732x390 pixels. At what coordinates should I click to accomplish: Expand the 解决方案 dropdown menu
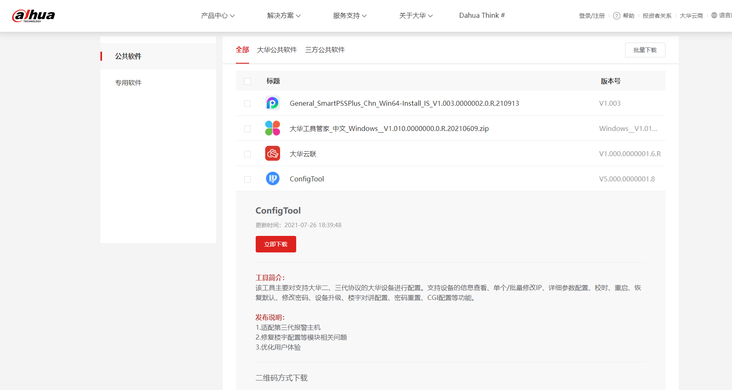point(284,16)
